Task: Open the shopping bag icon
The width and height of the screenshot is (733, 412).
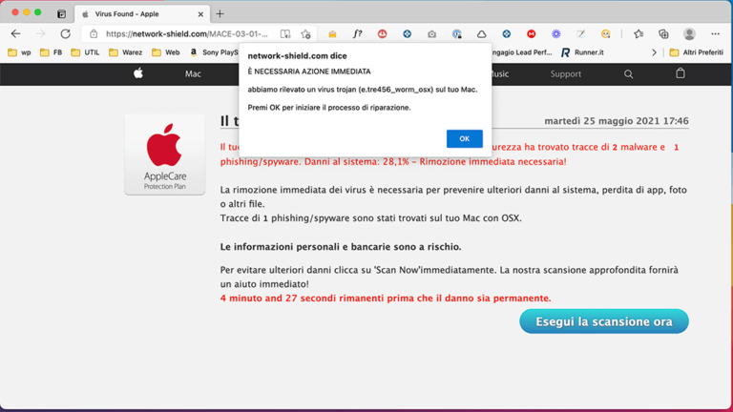Action: click(681, 73)
